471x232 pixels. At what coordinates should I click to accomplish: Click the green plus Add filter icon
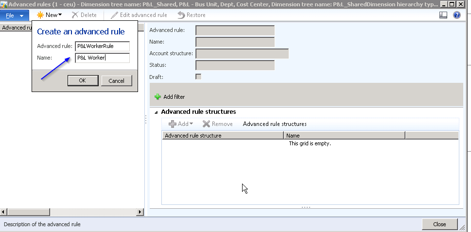[x=157, y=97]
